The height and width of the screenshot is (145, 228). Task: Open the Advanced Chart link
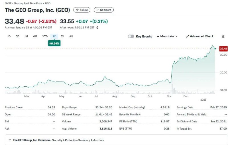pyautogui.click(x=199, y=36)
